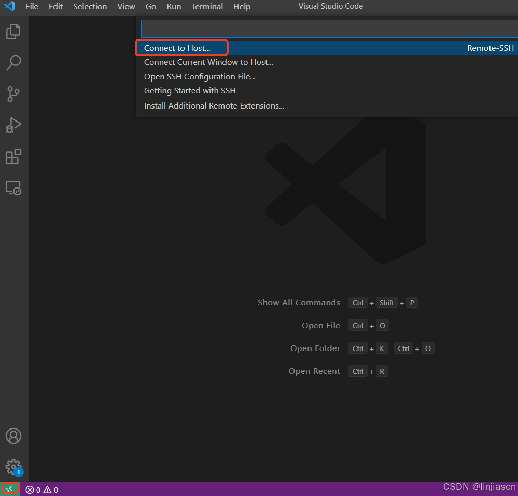
Task: Click the errors and warnings counter in status bar
Action: (x=41, y=489)
